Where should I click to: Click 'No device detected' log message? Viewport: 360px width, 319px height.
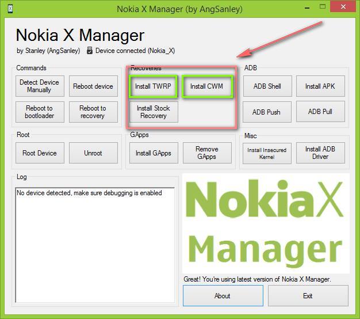(x=89, y=193)
